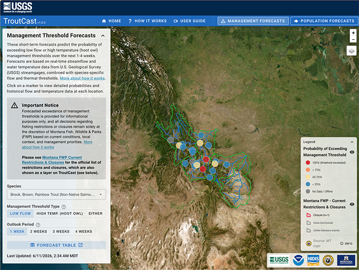
Task: Click the Hoot-Owl polygon legend icon
Action: click(x=309, y=223)
